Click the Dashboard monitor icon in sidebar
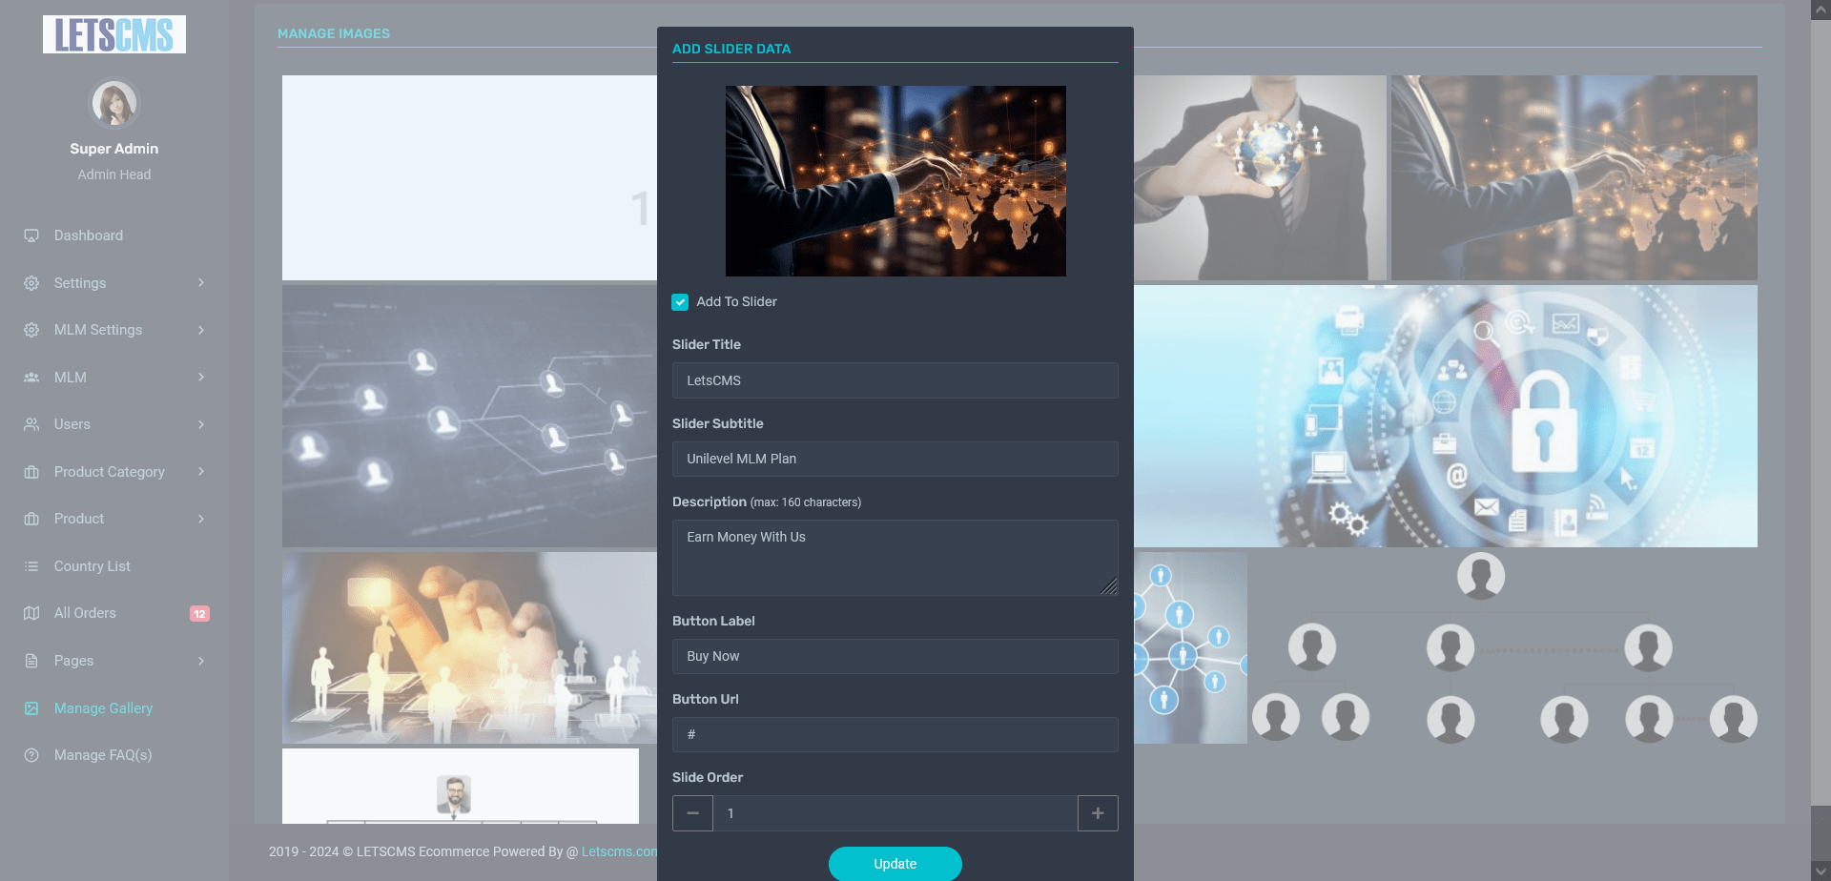1831x881 pixels. [31, 236]
